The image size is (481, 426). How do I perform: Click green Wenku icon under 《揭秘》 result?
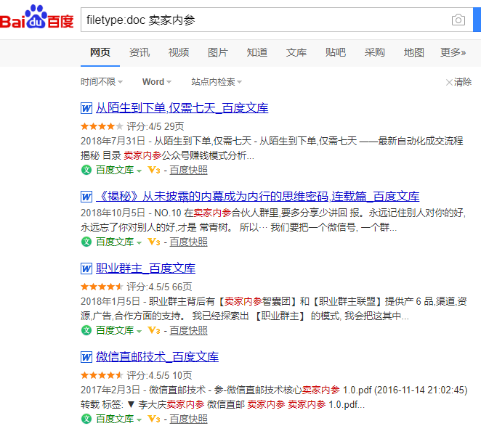pos(86,242)
